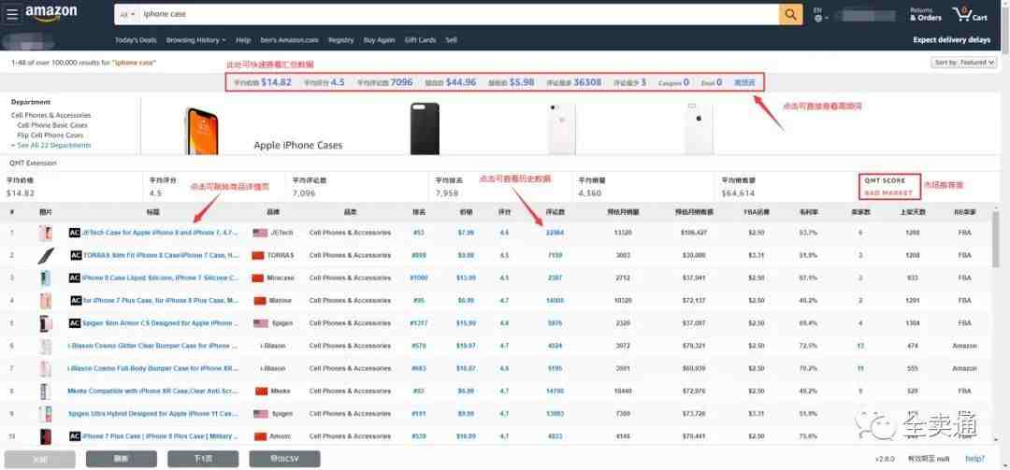This screenshot has width=1010, height=470.
Task: Click the US flag beside JETech brand
Action: [x=260, y=233]
